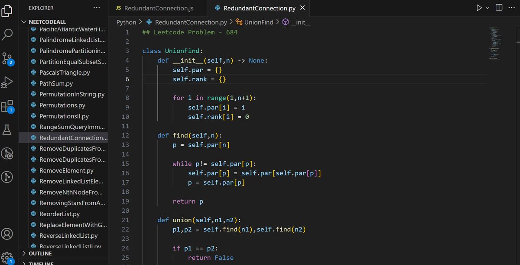Open the Accounts icon in activity bar
Screen dimensions: 520x265
click(x=7, y=234)
